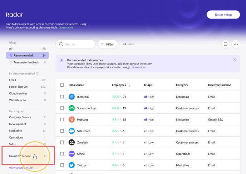
Task: Click the Intercom employee count icons
Action: (117, 97)
